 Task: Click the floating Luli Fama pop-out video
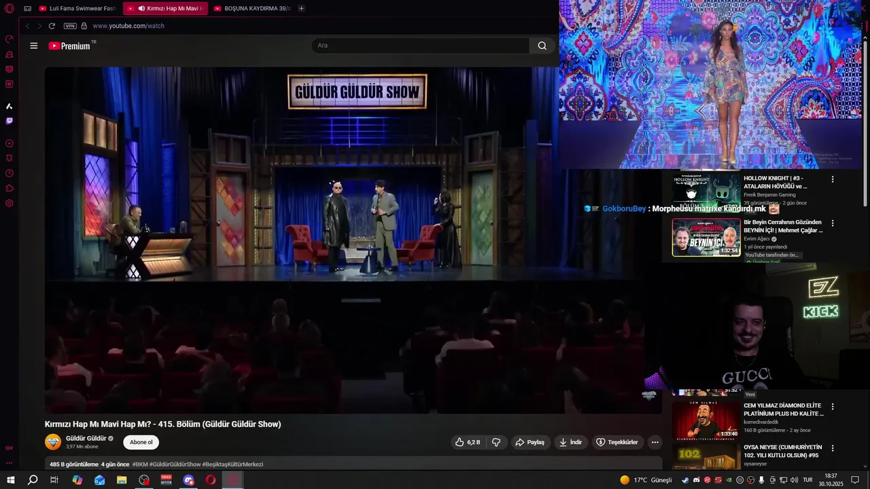coord(710,84)
